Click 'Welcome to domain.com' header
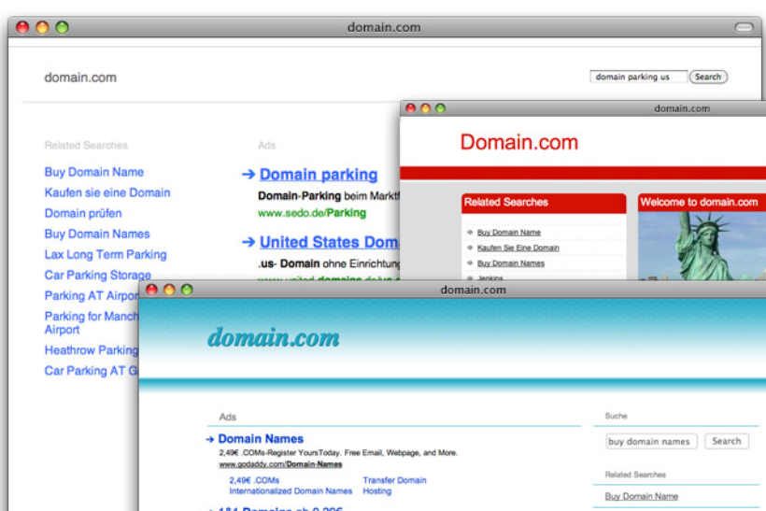Image resolution: width=766 pixels, height=511 pixels. tap(699, 202)
